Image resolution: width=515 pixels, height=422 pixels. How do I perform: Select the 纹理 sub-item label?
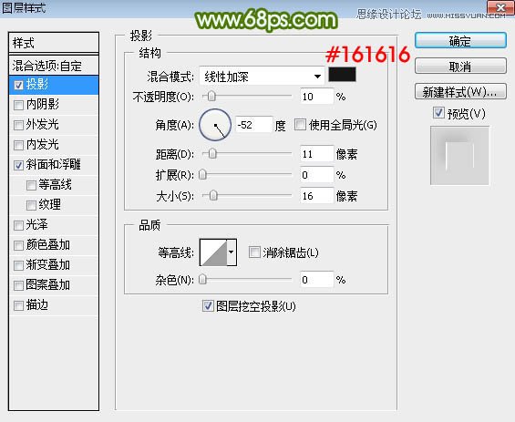[49, 204]
